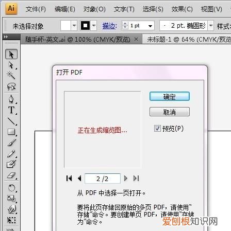Click the tools panel drag grip
Viewport: 231px width, 231px height.
[x=11, y=43]
